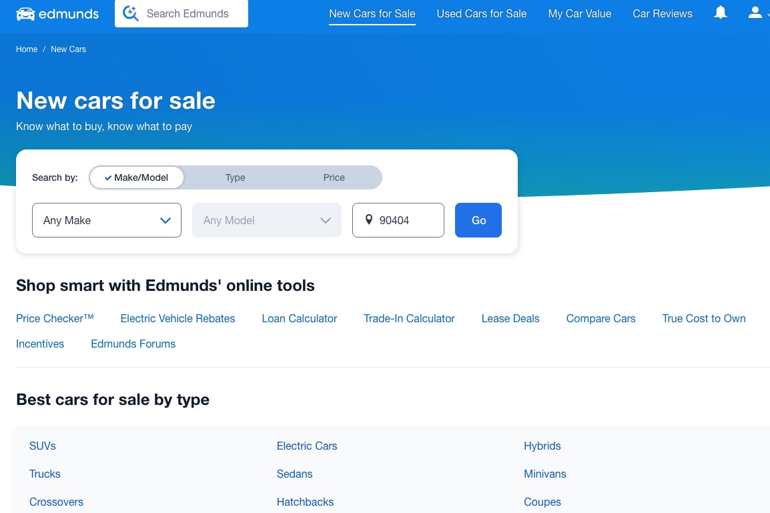Open Compare Cars tool

coord(601,318)
